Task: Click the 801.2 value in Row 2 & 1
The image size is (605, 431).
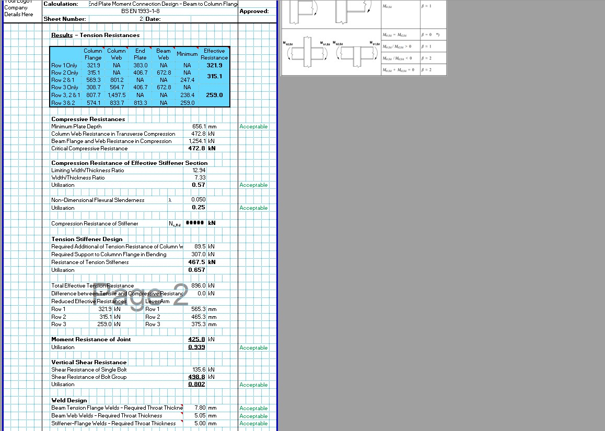Action: point(117,80)
